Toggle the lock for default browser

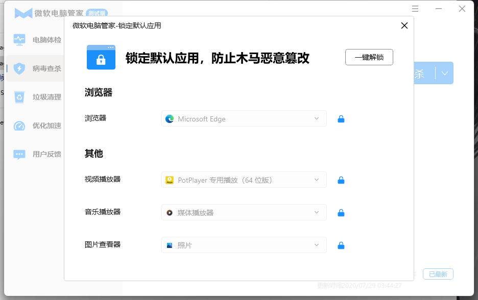click(x=341, y=119)
